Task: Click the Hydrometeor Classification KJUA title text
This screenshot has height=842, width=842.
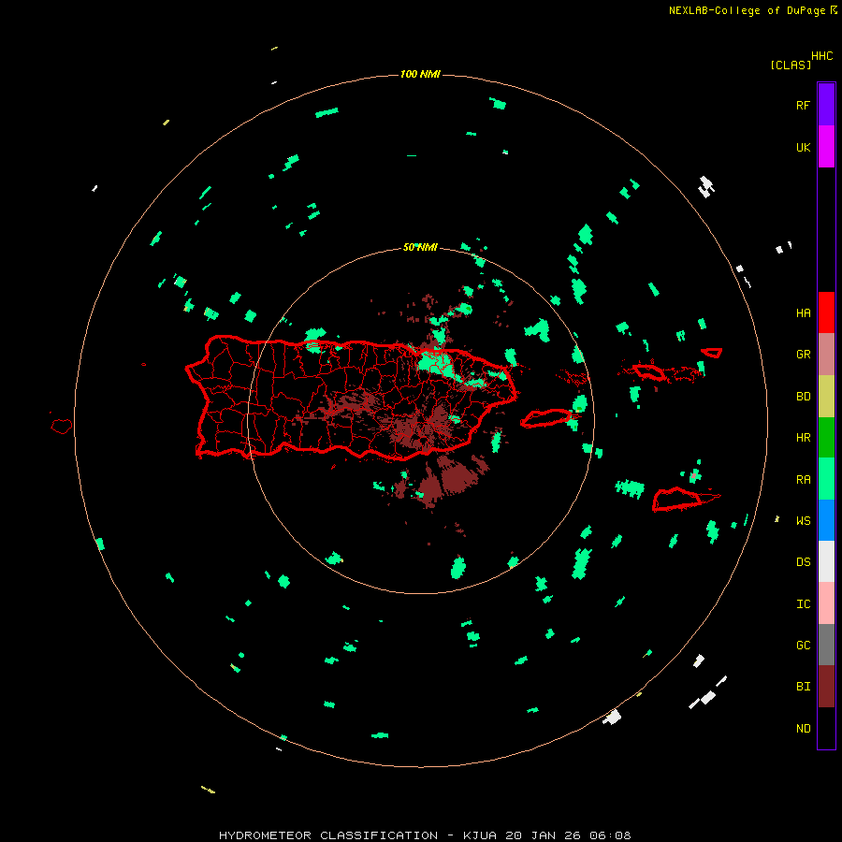Action: point(425,835)
